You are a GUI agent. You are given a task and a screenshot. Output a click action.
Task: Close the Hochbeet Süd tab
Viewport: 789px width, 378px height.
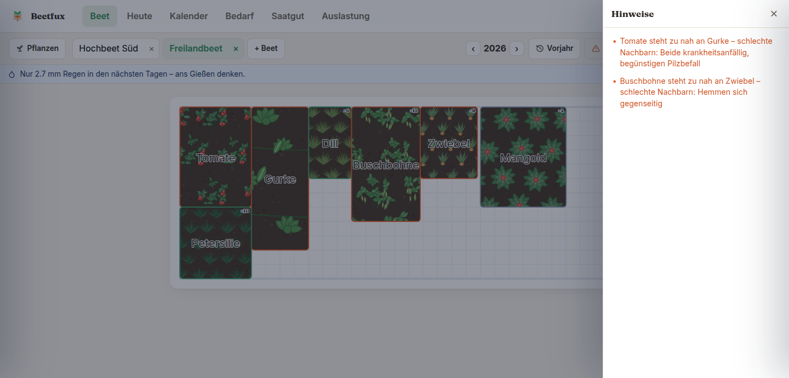click(151, 49)
